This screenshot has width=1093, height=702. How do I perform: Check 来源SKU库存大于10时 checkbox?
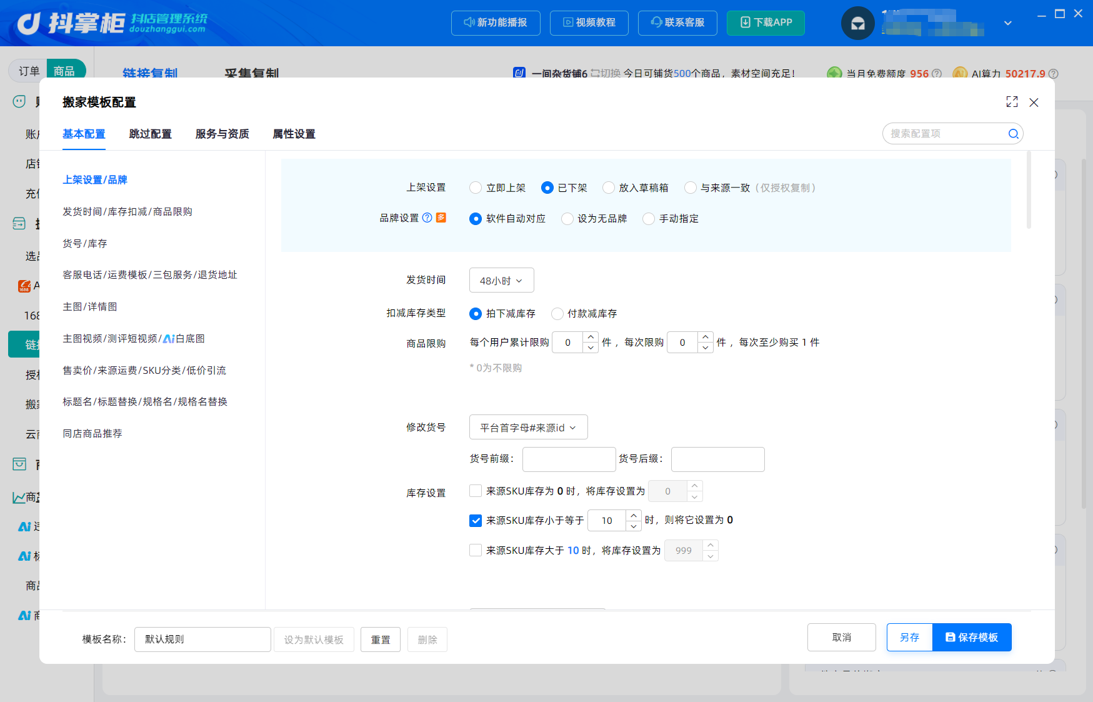[x=476, y=550]
